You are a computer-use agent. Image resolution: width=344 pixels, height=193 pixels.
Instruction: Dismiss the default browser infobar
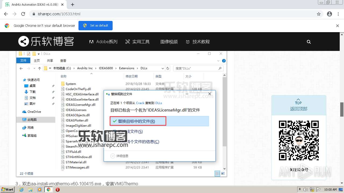pyautogui.click(x=338, y=26)
